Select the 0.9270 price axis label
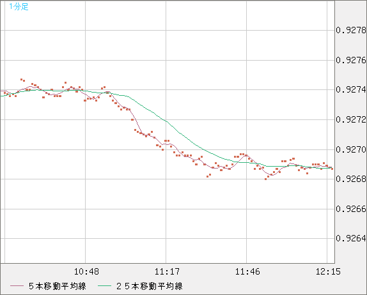 point(351,149)
